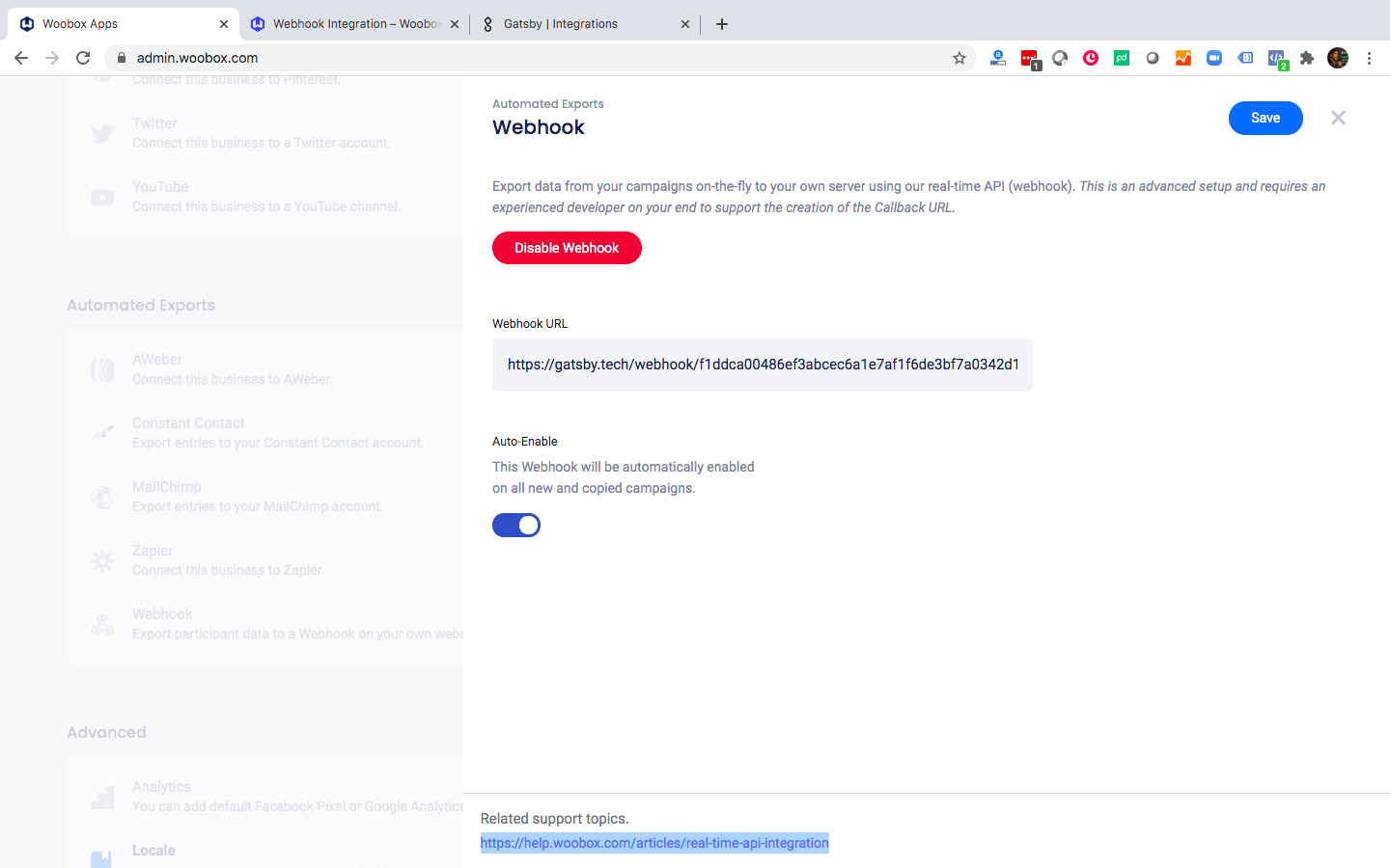The height and width of the screenshot is (868, 1390).
Task: Click the Webhook icon in the Automated Exports list
Action: (102, 624)
